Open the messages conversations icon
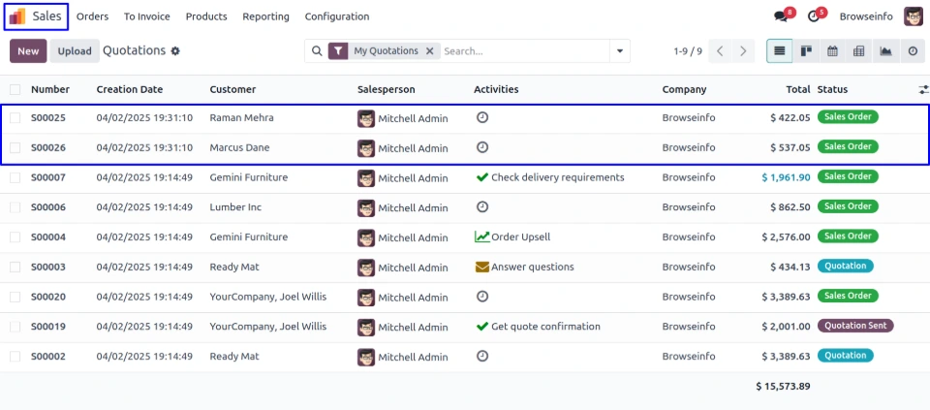This screenshot has width=930, height=410. [x=781, y=16]
